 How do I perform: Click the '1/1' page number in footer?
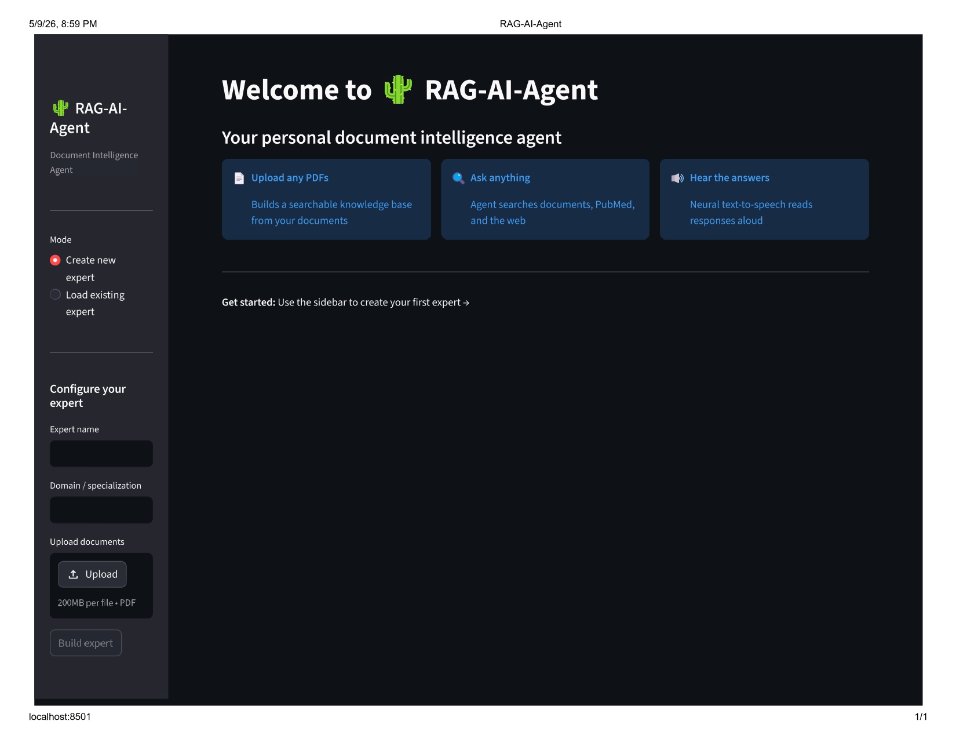(x=921, y=717)
